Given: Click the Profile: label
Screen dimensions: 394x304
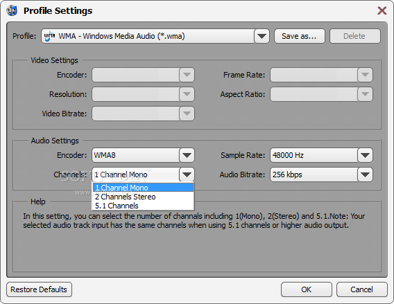Looking at the screenshot, I should coord(24,36).
